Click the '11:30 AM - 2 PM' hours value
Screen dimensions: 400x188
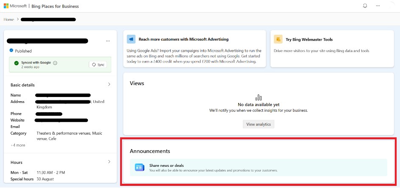tap(51, 172)
